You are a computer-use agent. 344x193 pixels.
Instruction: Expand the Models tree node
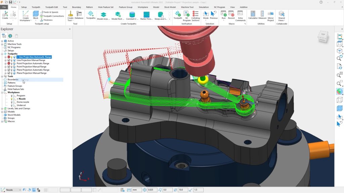pyautogui.click(x=2, y=112)
